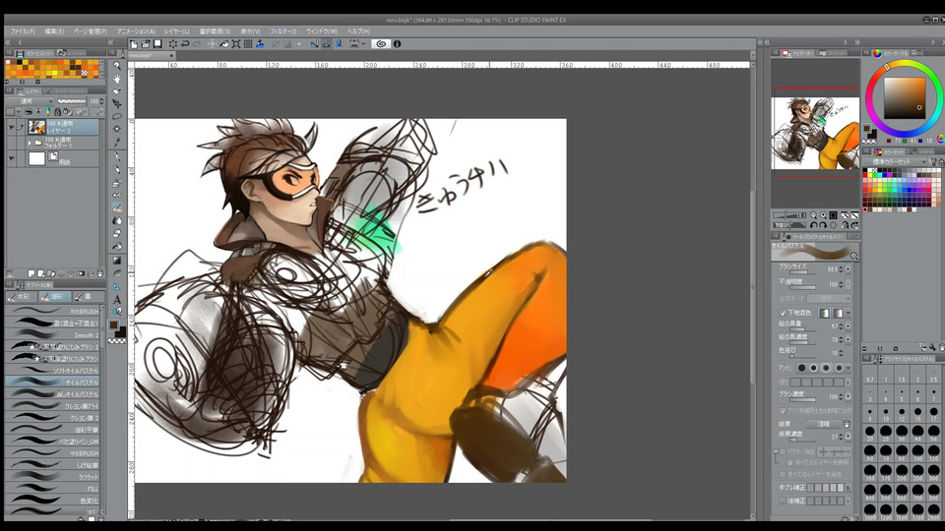Click Lock layer padlock icon

(57, 112)
